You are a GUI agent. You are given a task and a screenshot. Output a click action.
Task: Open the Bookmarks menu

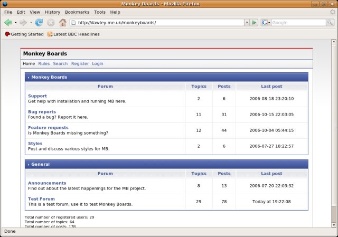tap(77, 12)
